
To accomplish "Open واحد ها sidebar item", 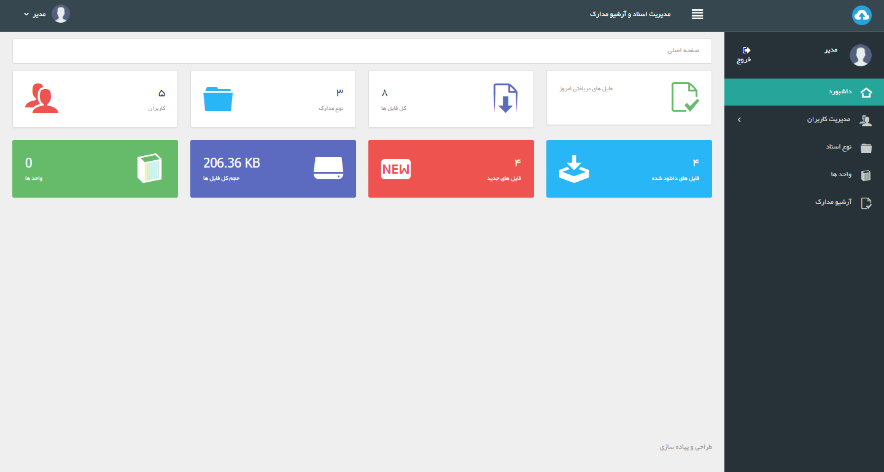I will (x=804, y=175).
